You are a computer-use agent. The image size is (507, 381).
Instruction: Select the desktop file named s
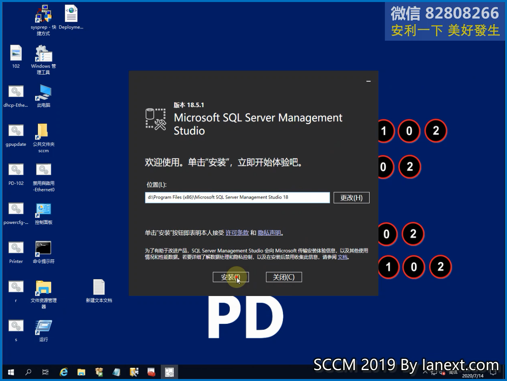[x=16, y=330]
